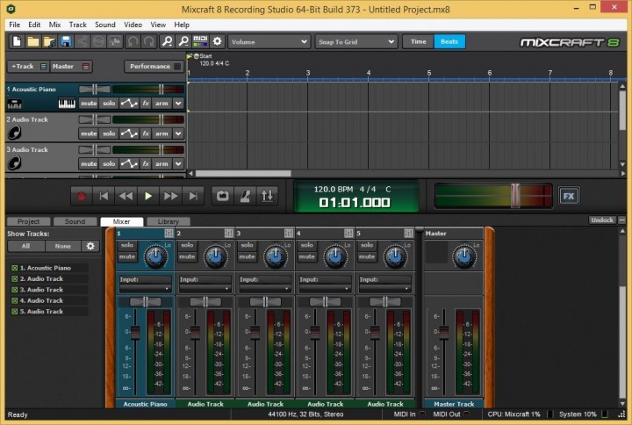Click the mixdown arrows icon in transport
Screen dimensions: 632x425
[267, 197]
